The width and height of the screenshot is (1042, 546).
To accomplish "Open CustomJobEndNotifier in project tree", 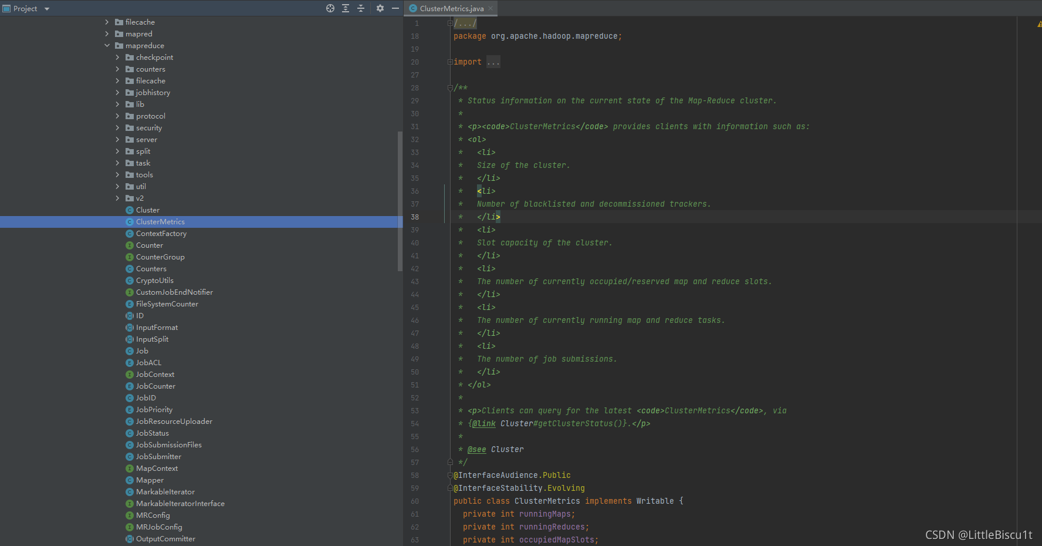I will click(x=174, y=292).
